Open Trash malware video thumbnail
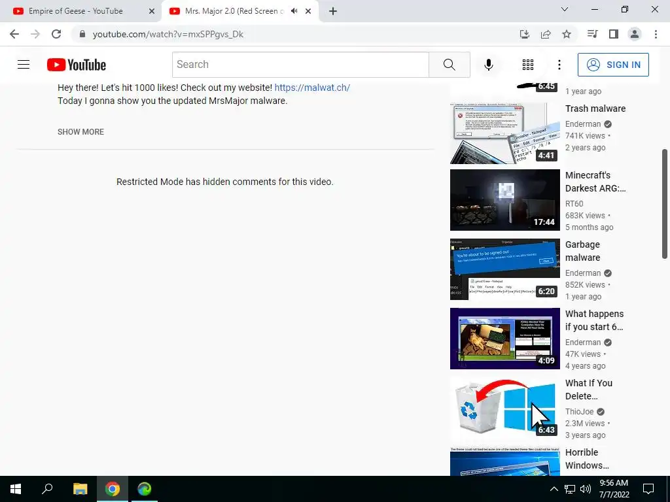 pyautogui.click(x=504, y=133)
